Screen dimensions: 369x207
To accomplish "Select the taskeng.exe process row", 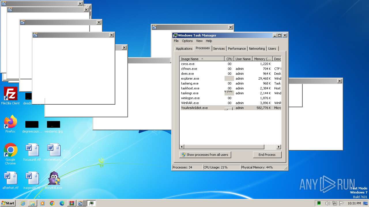I will (230, 83).
